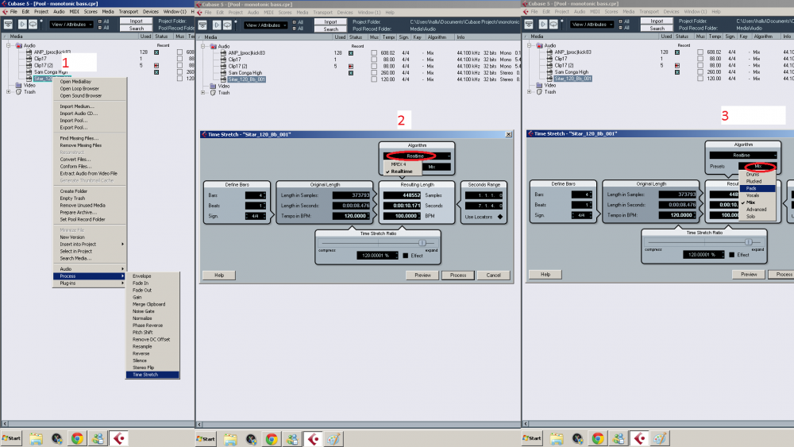
Task: Click Audio folder icon in left Pool tree
Action: click(x=19, y=45)
